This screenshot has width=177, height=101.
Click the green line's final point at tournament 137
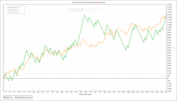coord(166,15)
